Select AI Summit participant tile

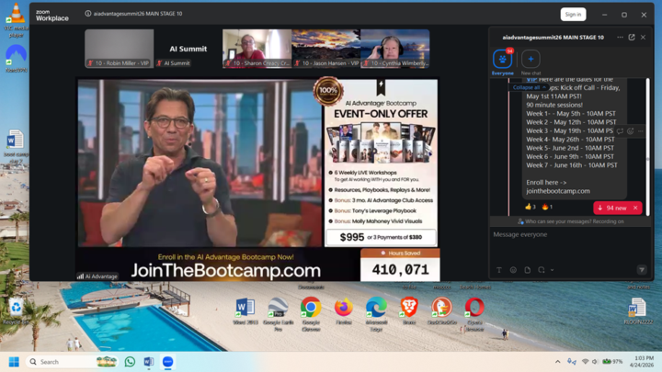[x=188, y=49]
